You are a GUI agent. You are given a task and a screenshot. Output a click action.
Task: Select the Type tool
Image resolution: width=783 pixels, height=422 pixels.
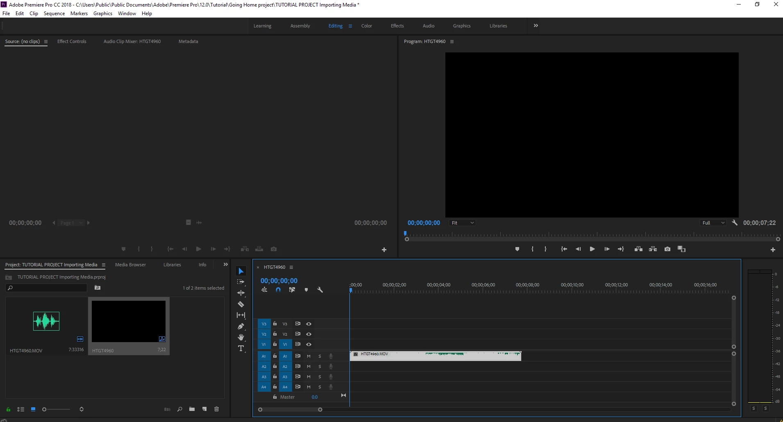click(241, 348)
